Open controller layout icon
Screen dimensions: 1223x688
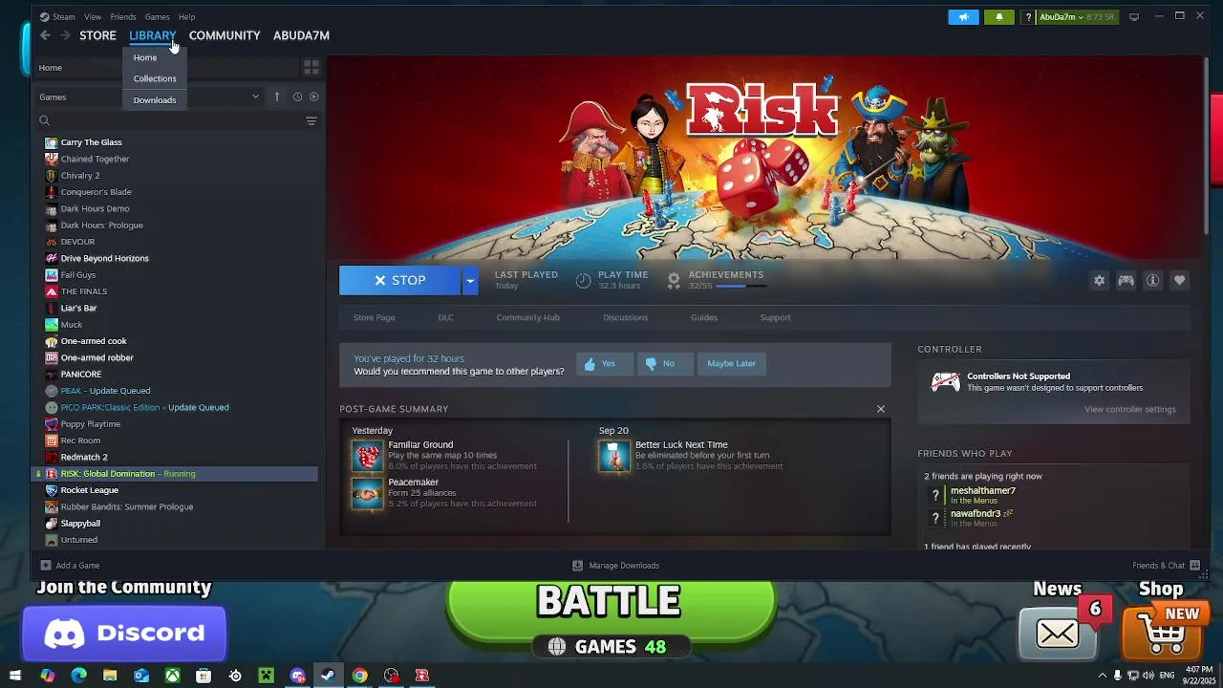[1126, 280]
